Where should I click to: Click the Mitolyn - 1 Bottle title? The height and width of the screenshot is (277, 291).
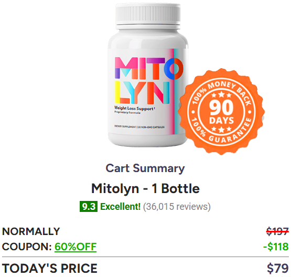(x=145, y=189)
